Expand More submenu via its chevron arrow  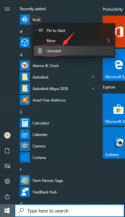point(108,41)
